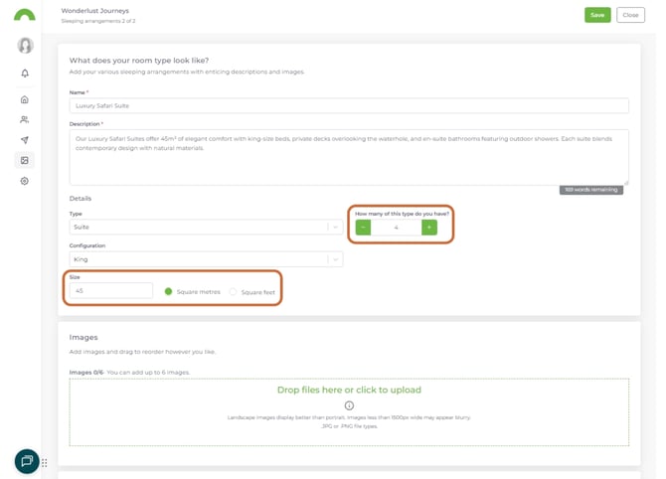Click the paper plane send icon
666x479 pixels.
(x=25, y=140)
